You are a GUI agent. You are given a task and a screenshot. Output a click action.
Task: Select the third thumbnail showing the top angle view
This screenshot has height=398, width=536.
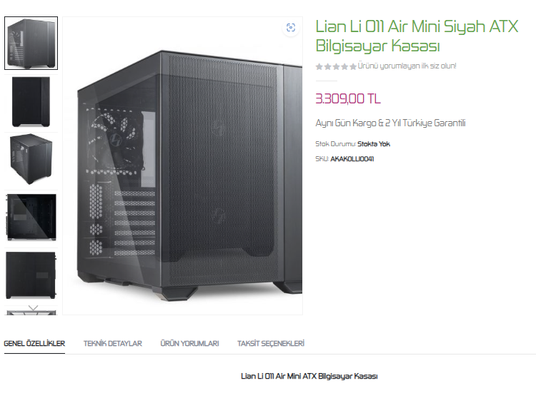31,159
